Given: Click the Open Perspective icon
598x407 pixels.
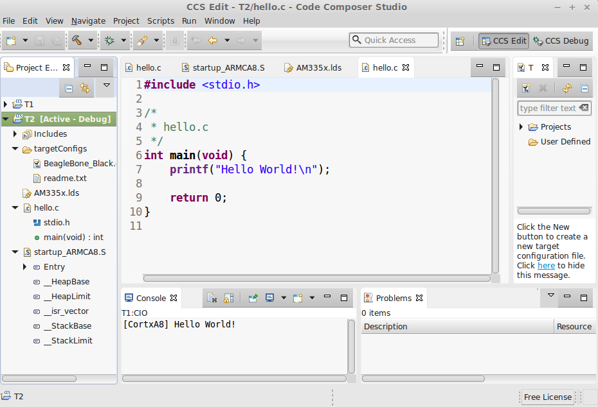Looking at the screenshot, I should point(460,40).
